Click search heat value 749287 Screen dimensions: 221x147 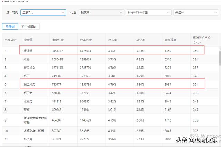click(57, 76)
